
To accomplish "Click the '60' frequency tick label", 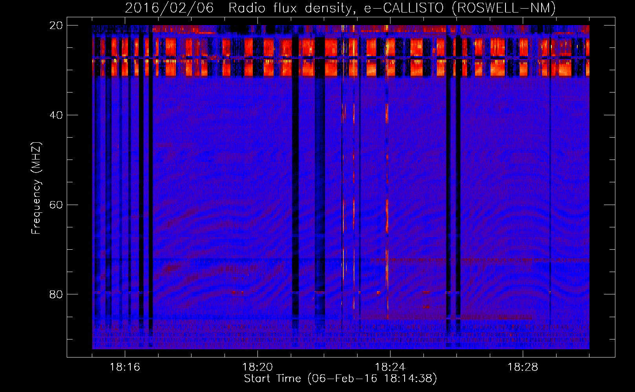I will tap(56, 205).
